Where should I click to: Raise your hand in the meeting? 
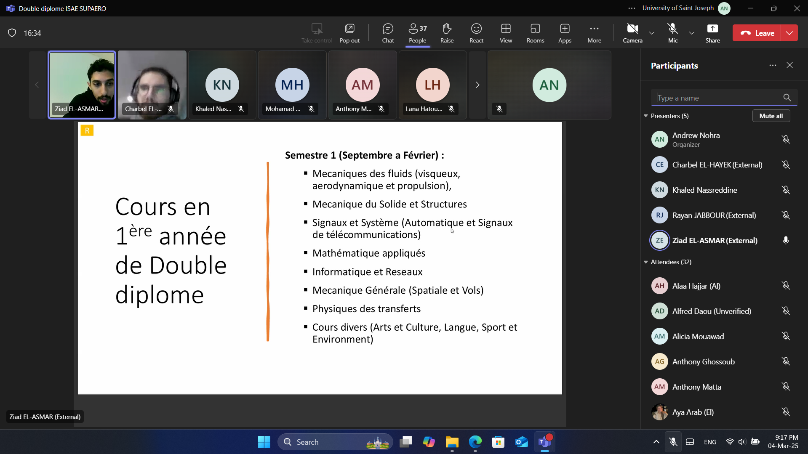pos(447,33)
